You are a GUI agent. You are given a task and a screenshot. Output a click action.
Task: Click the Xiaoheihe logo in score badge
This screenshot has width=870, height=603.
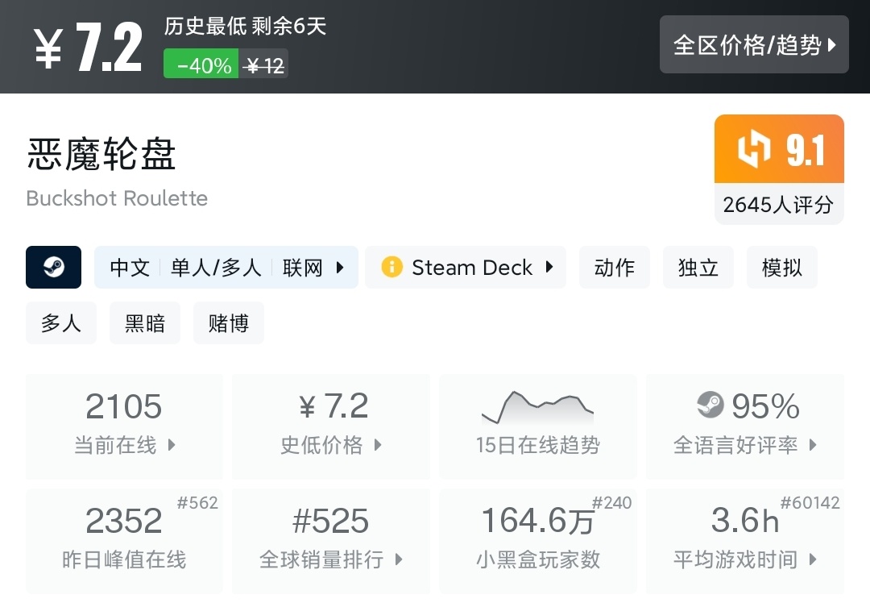coord(754,149)
